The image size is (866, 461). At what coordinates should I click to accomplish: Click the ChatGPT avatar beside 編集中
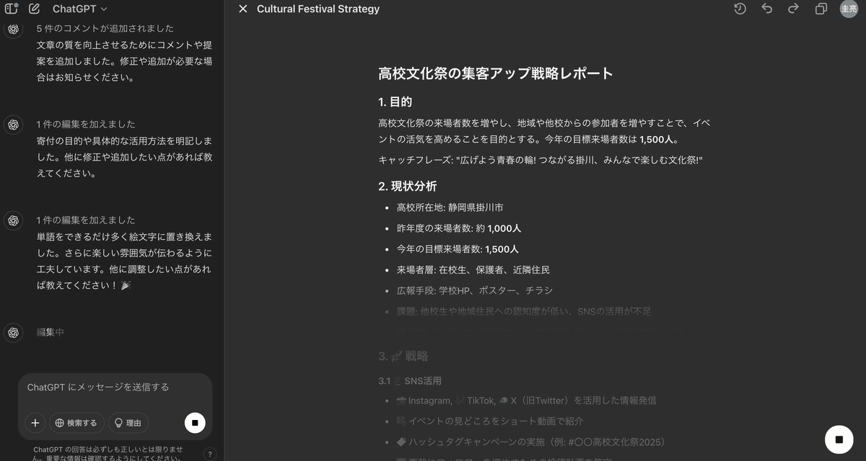pyautogui.click(x=13, y=333)
